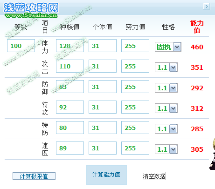Click the 攻击 种族值 field showing 110
215x189 pixels.
coord(70,66)
